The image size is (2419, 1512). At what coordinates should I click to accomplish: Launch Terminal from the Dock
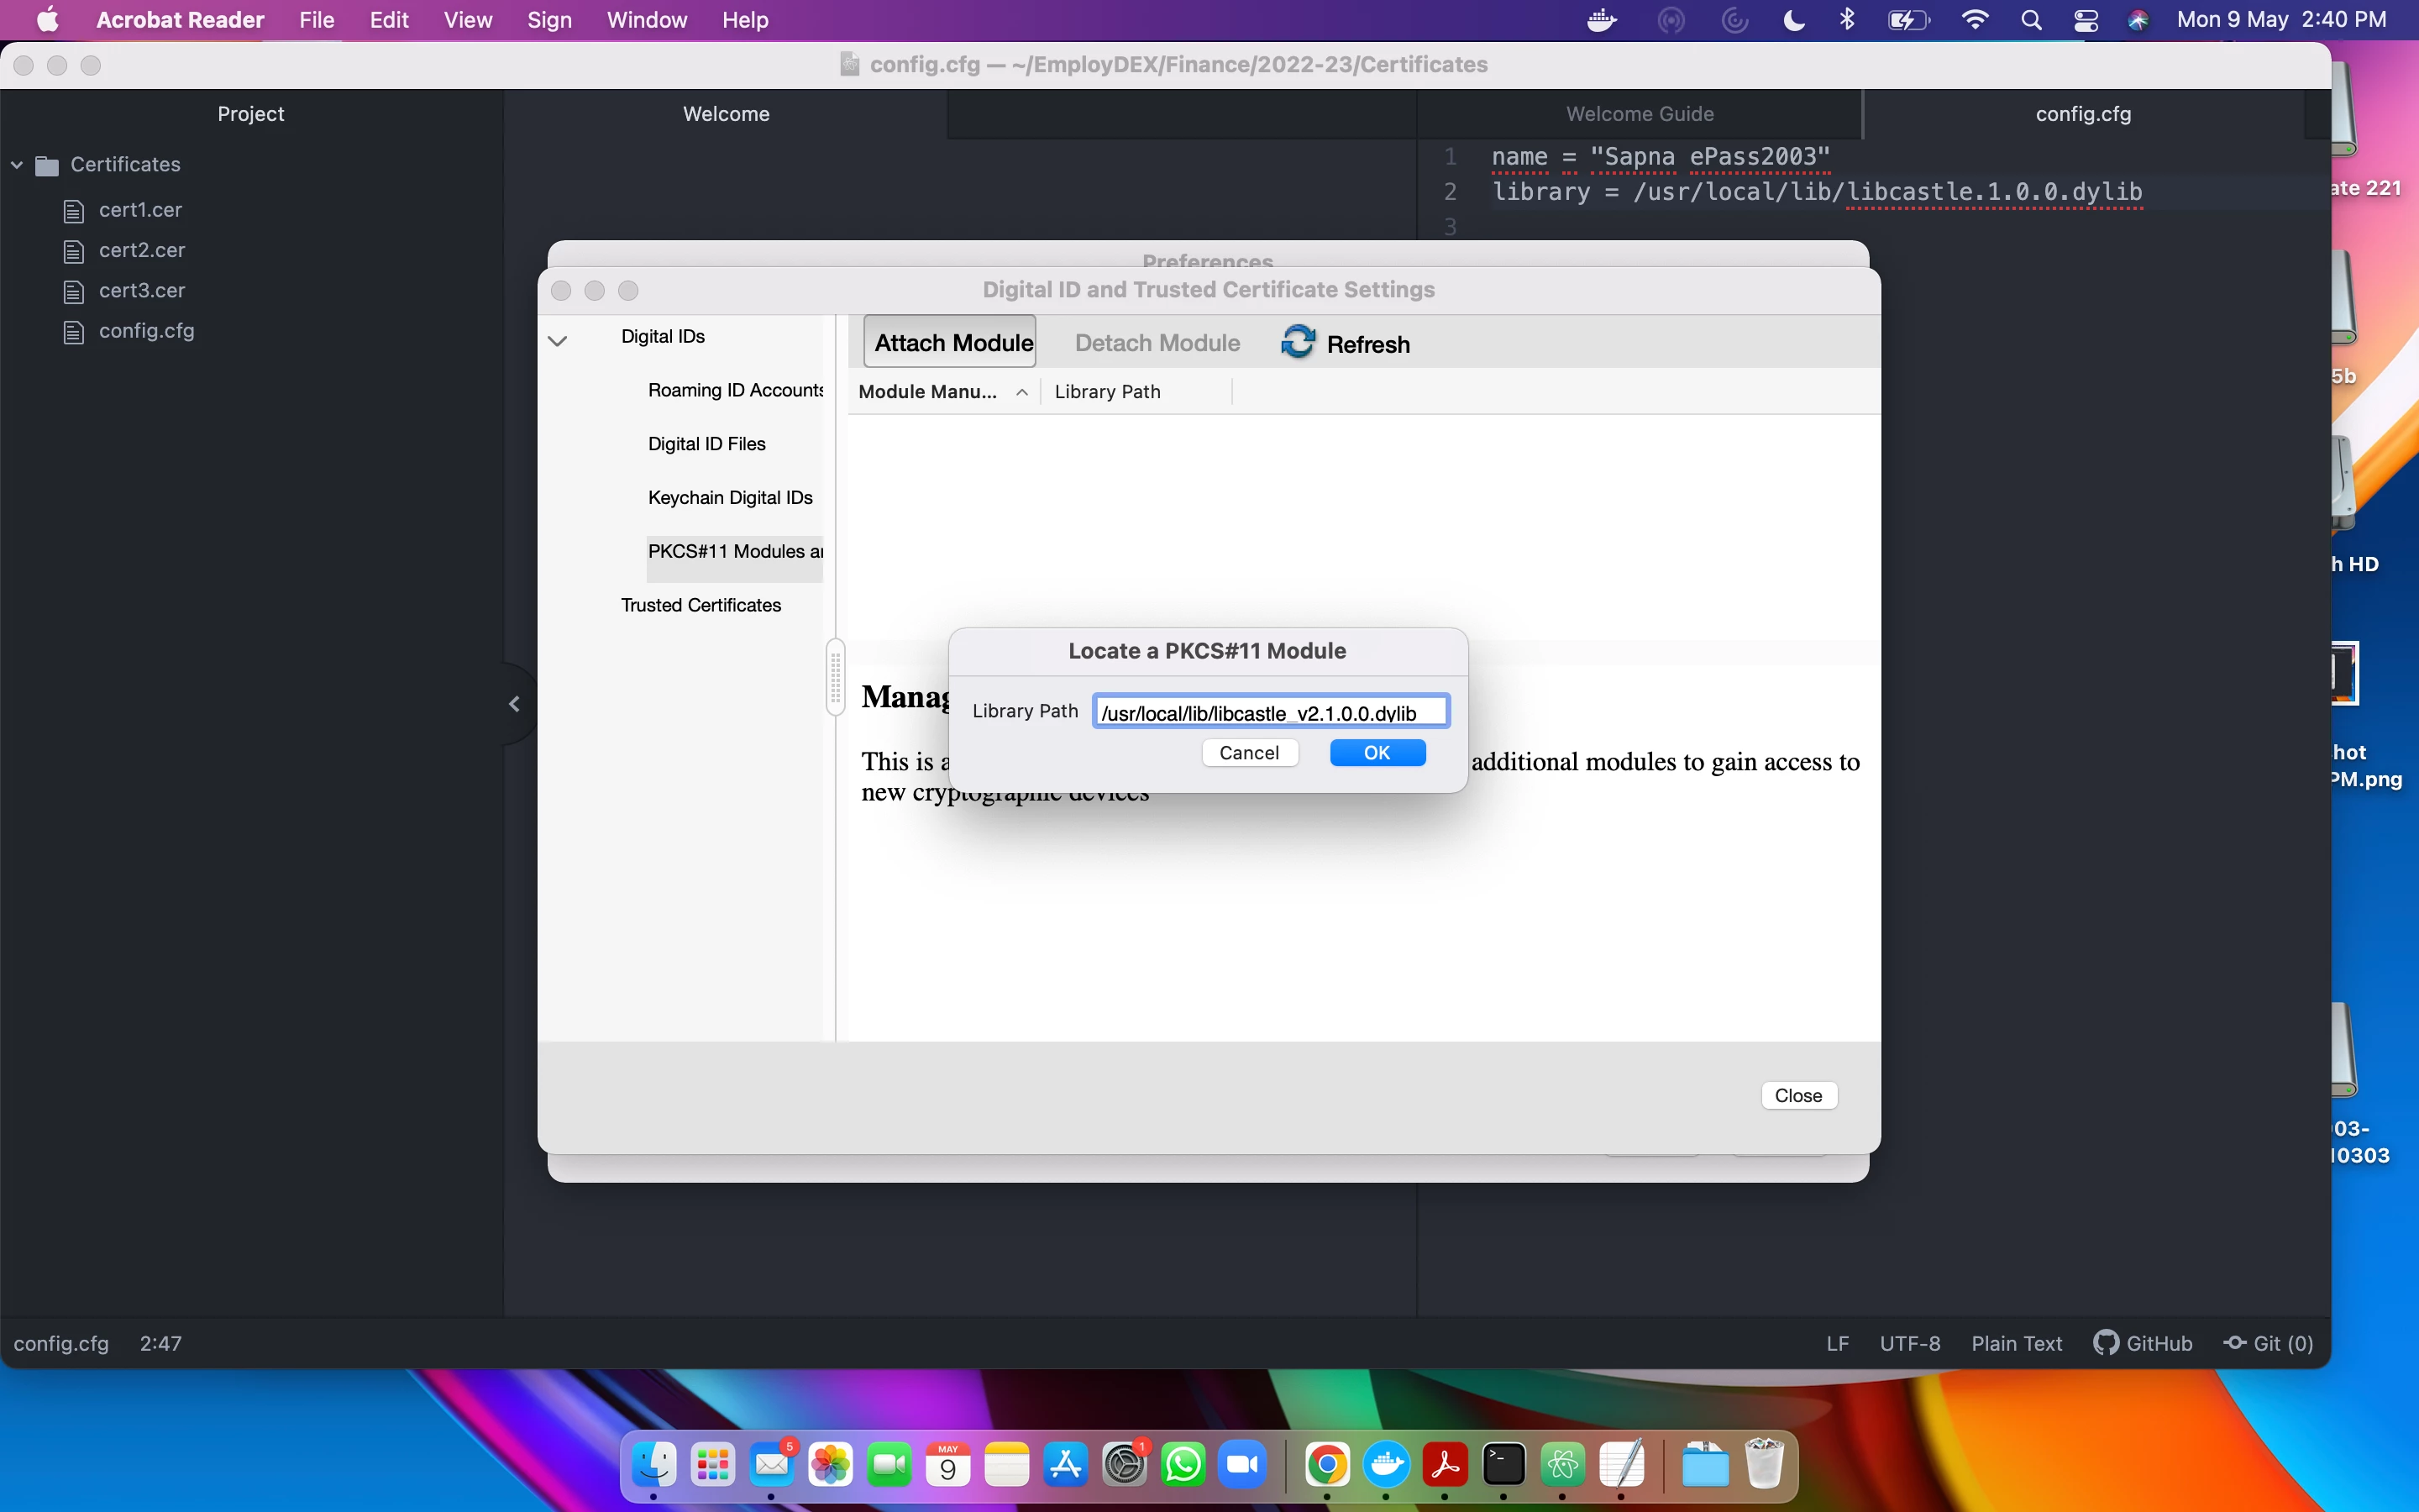[1504, 1466]
